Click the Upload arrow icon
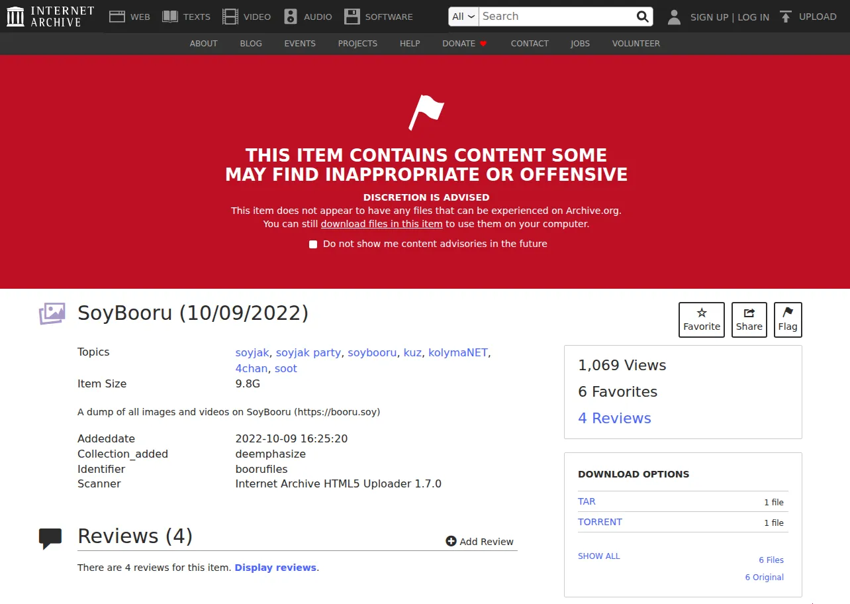Viewport: 850px width, 604px height. point(785,17)
